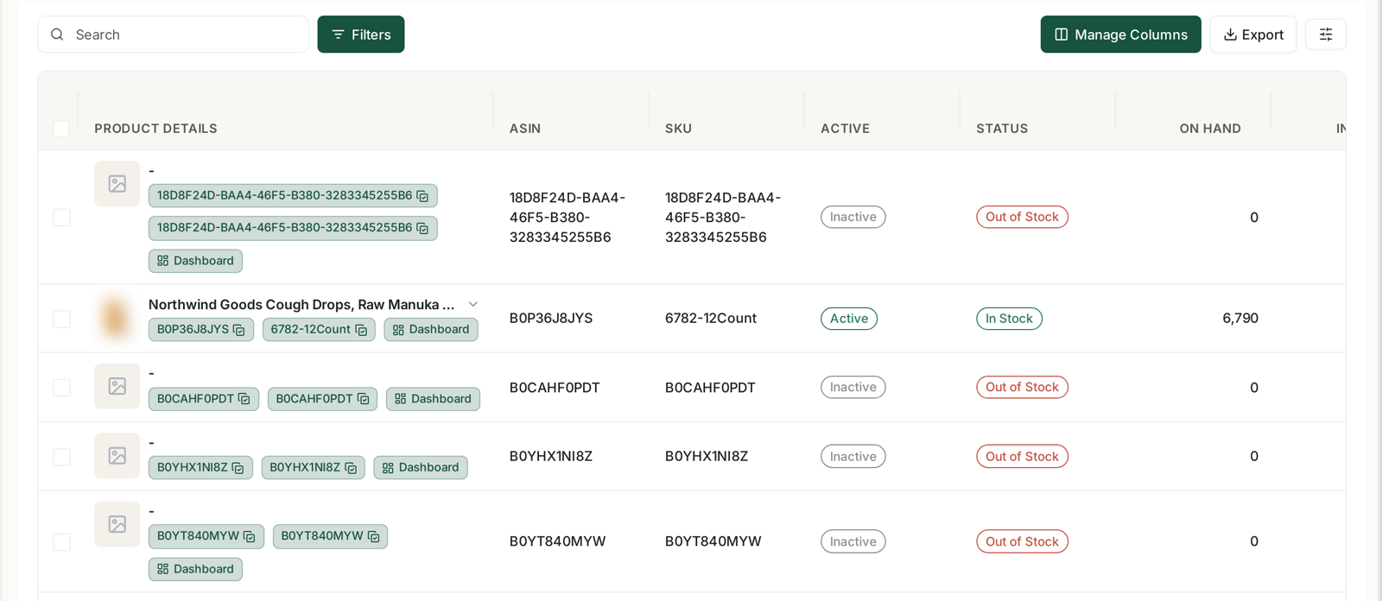Click the placeholder image in the B0YHX1NI8Z row
The width and height of the screenshot is (1382, 601).
coord(117,455)
